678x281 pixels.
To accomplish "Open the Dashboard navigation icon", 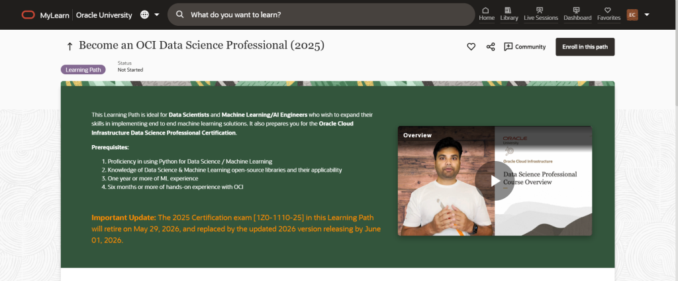I will pos(577,15).
